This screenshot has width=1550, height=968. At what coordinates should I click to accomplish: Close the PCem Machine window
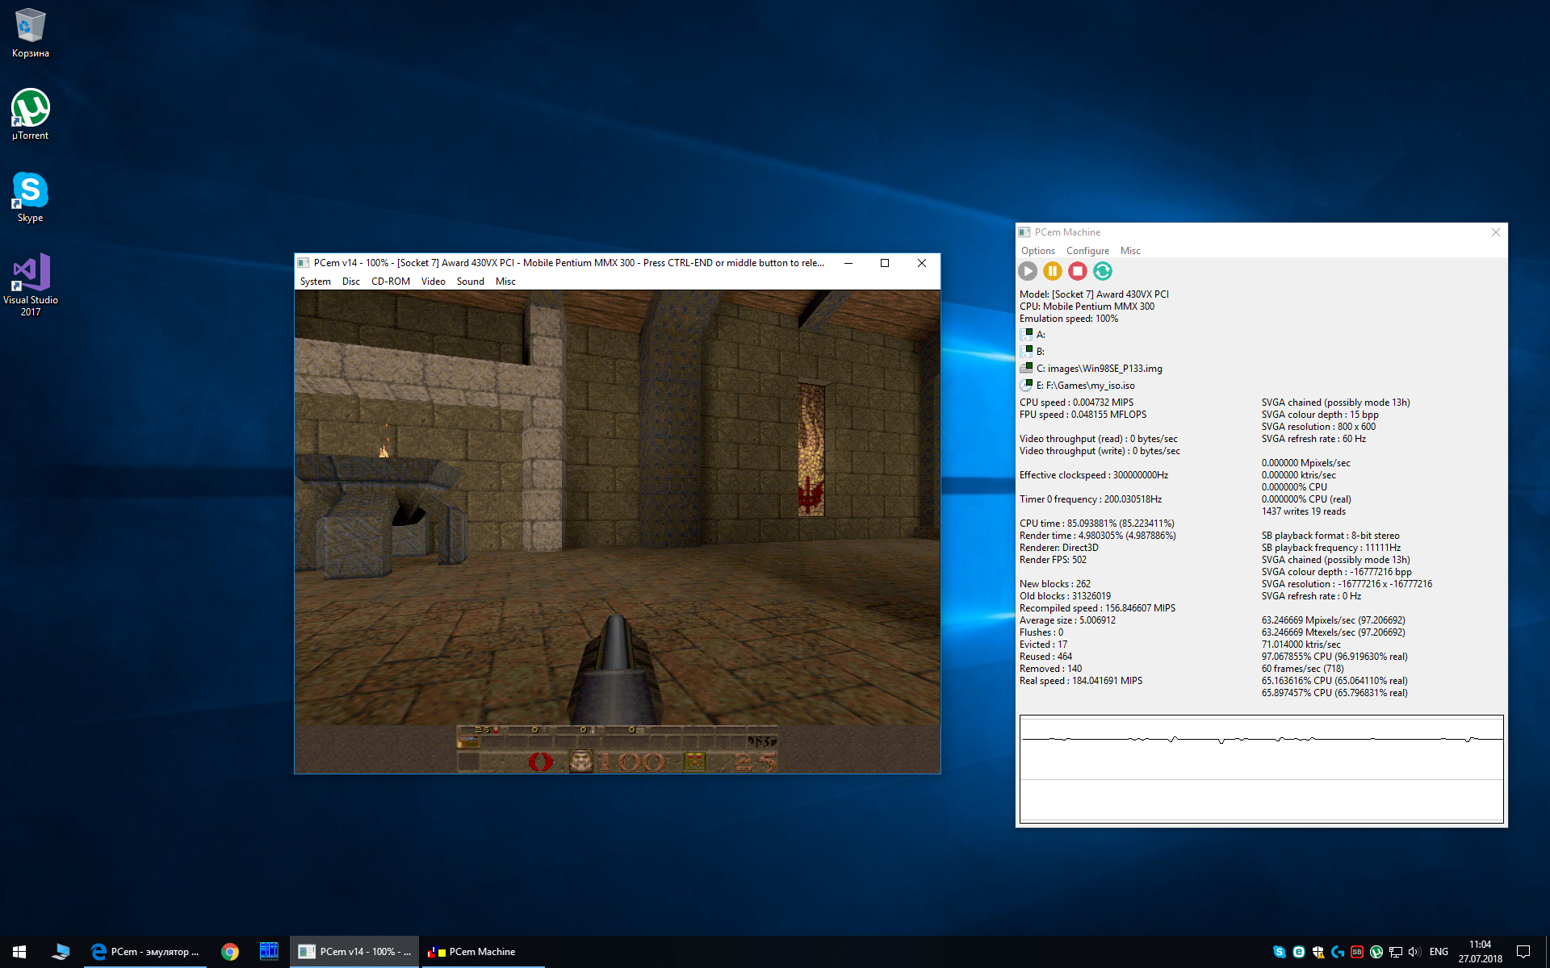(x=1496, y=232)
